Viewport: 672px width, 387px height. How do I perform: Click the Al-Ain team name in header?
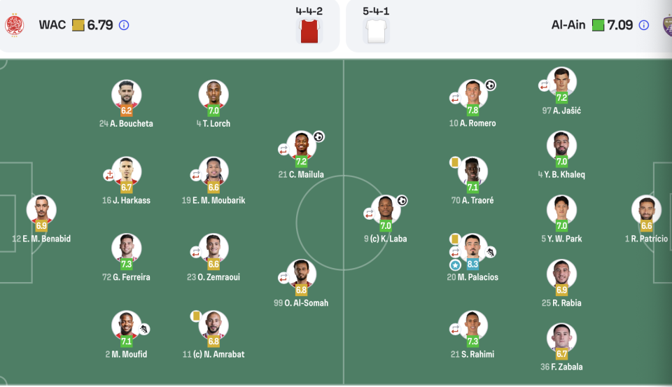568,25
